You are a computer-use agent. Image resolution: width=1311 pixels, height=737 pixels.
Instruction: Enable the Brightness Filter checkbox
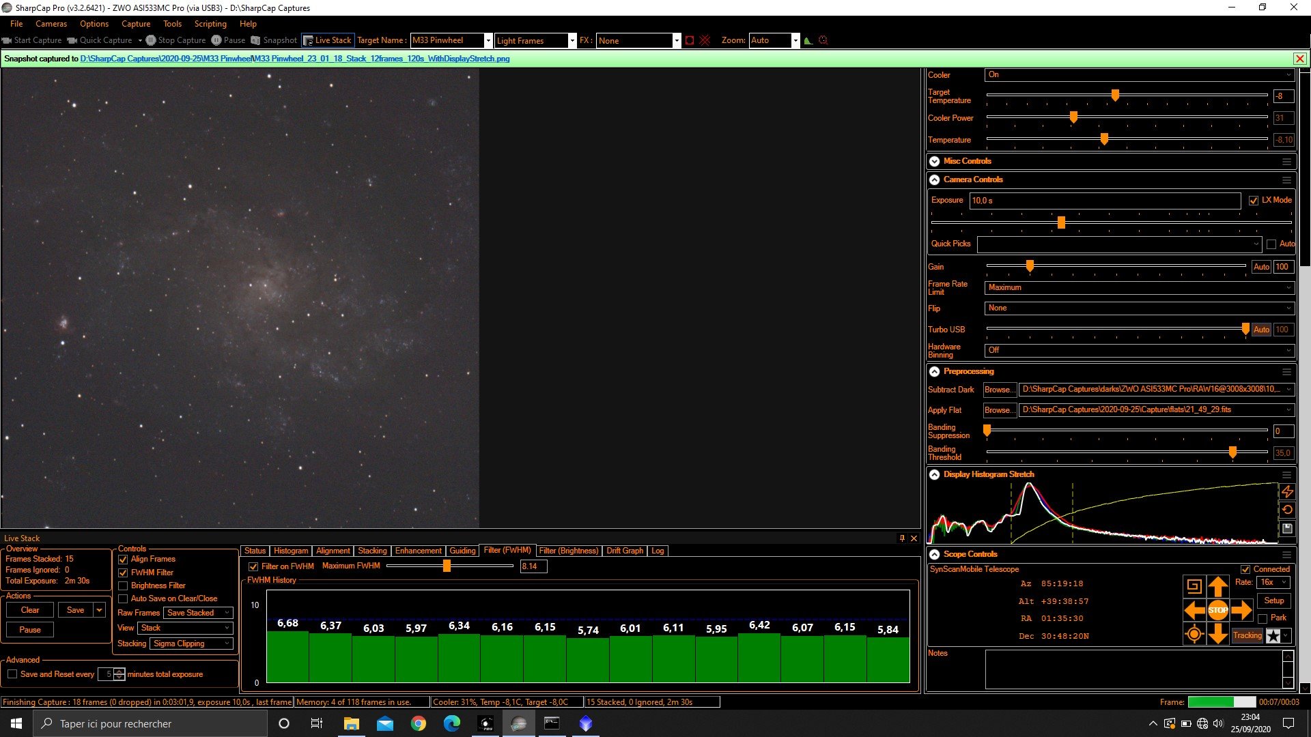[123, 586]
